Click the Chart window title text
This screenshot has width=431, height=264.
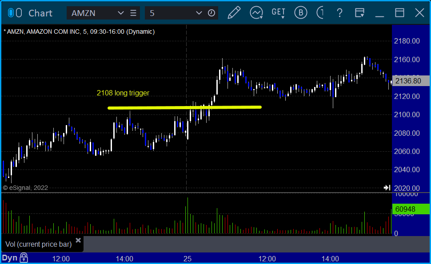[x=40, y=13]
